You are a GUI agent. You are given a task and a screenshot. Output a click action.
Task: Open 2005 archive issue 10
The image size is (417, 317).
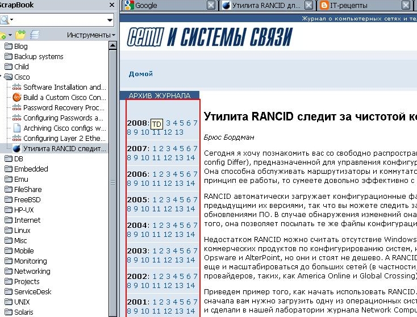145,208
